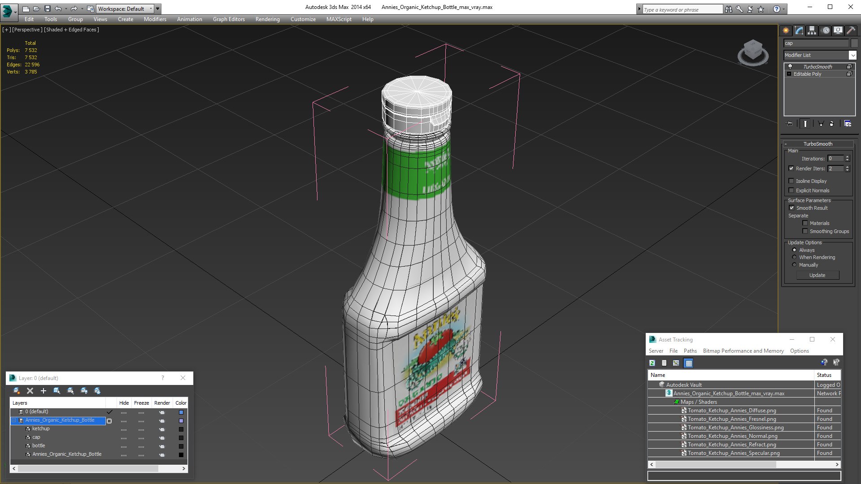Image resolution: width=861 pixels, height=484 pixels.
Task: Increase the Iterations spinner value
Action: [x=848, y=157]
